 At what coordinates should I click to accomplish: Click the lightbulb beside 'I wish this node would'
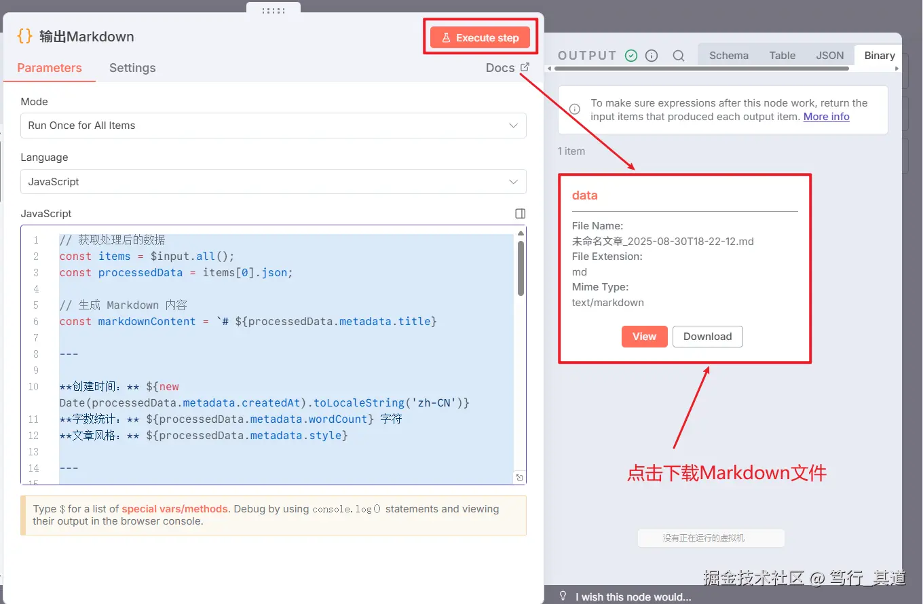point(563,595)
